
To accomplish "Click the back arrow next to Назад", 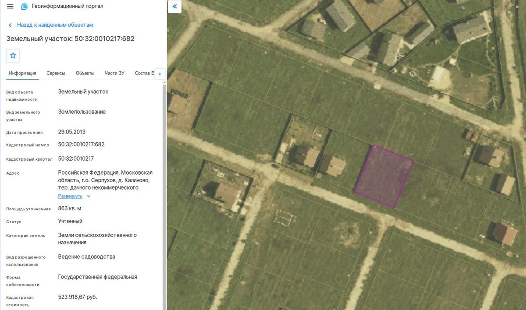I will pos(10,25).
